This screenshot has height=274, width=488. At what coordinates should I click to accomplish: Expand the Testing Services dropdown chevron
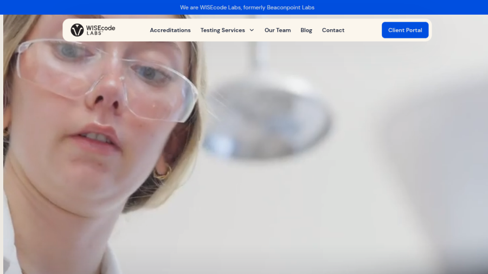tap(252, 30)
